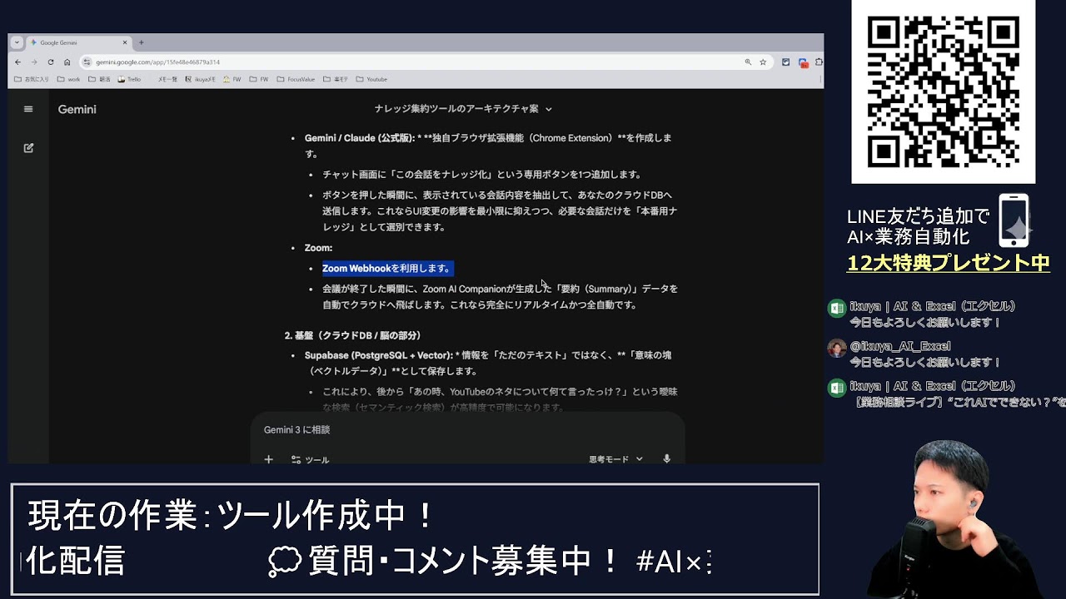1066x599 pixels.
Task: Open the お気に入り bookmarks folder
Action: click(32, 80)
